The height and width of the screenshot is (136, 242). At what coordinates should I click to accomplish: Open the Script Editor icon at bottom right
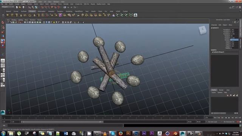(240, 126)
